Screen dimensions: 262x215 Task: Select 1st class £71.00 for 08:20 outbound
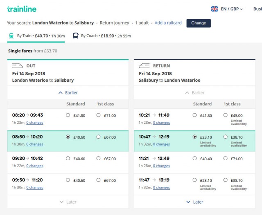tap(98, 115)
